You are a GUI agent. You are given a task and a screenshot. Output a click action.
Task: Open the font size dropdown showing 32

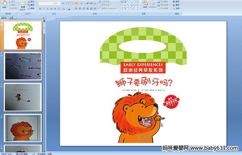click(57, 3)
